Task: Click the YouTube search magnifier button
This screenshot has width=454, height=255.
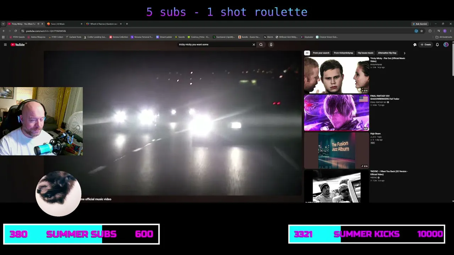Action: [x=261, y=45]
